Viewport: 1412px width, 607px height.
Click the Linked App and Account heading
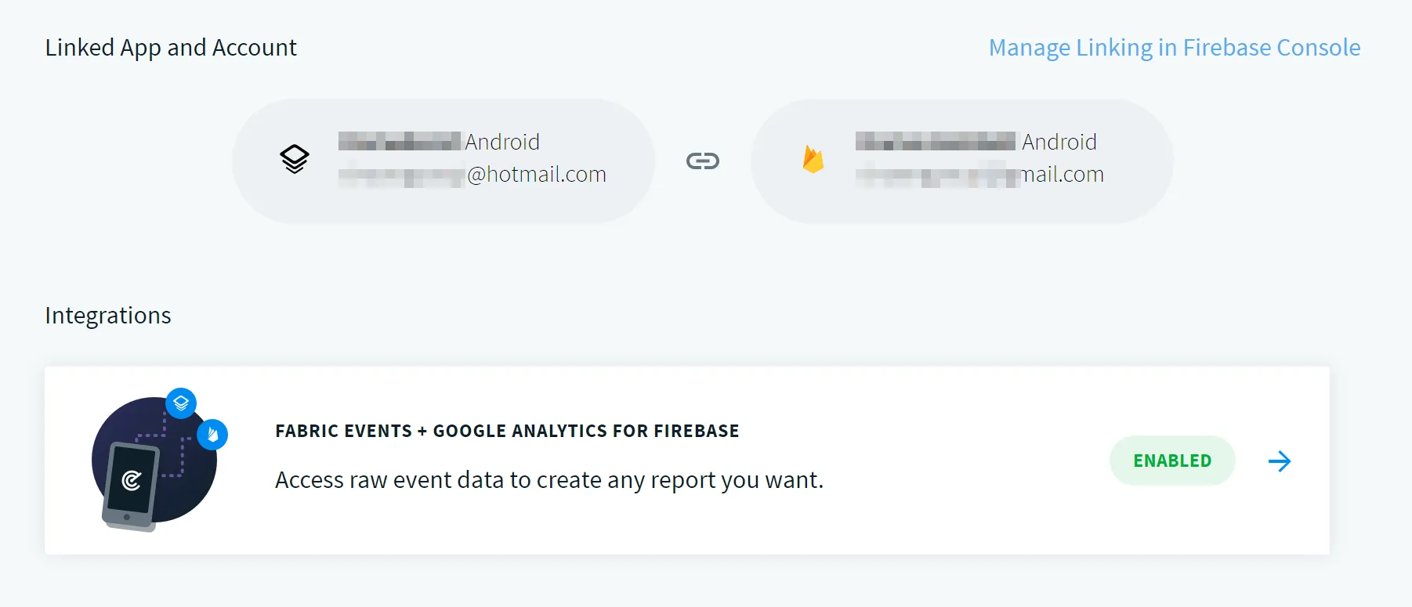tap(171, 48)
